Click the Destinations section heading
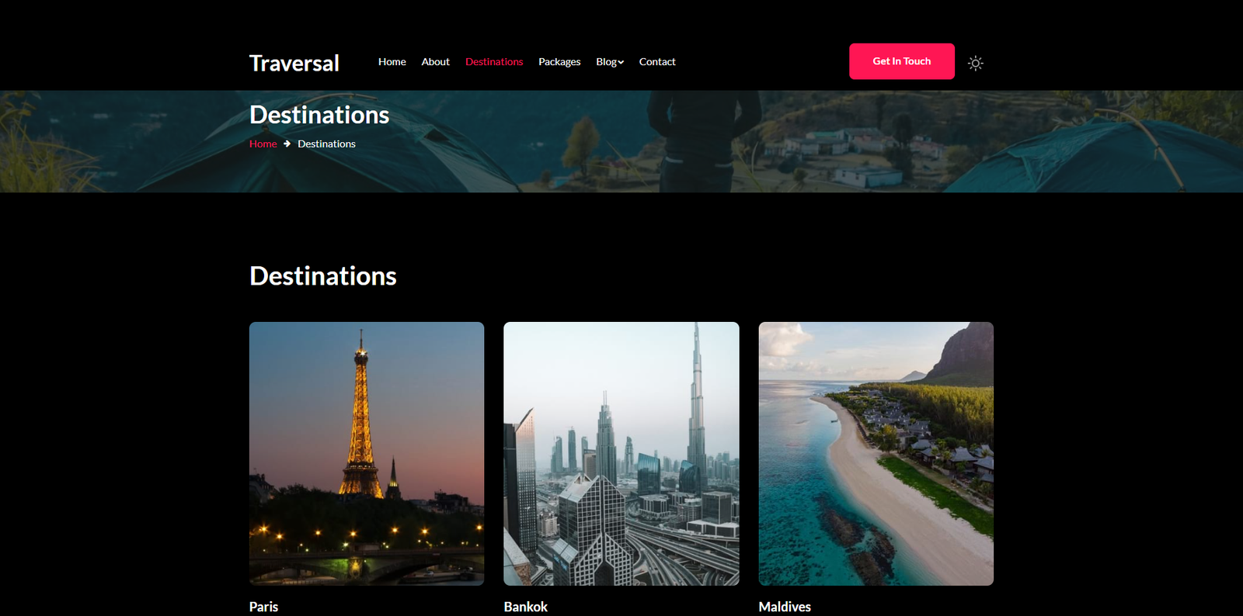This screenshot has width=1243, height=616. pyautogui.click(x=323, y=276)
